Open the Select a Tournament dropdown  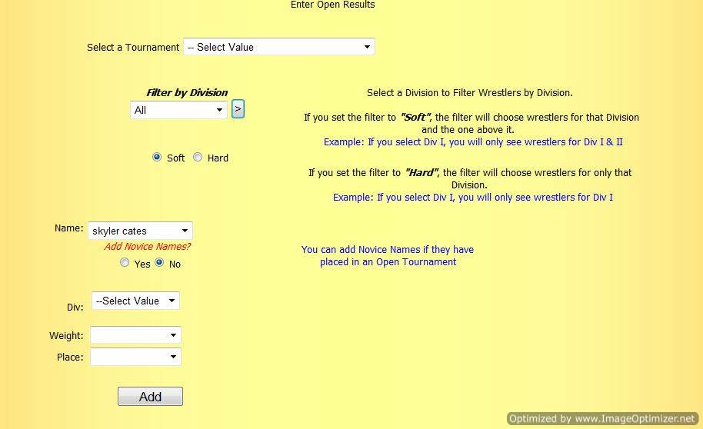278,47
